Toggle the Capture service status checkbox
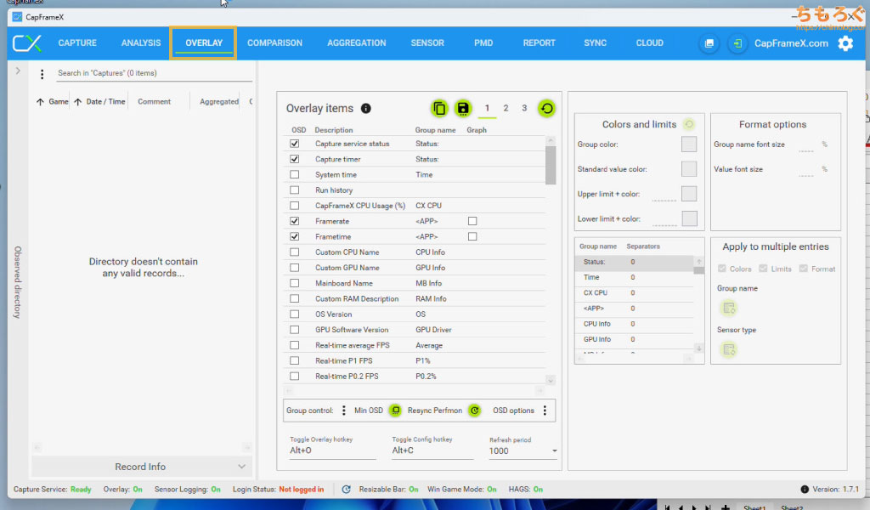870x510 pixels. point(295,144)
